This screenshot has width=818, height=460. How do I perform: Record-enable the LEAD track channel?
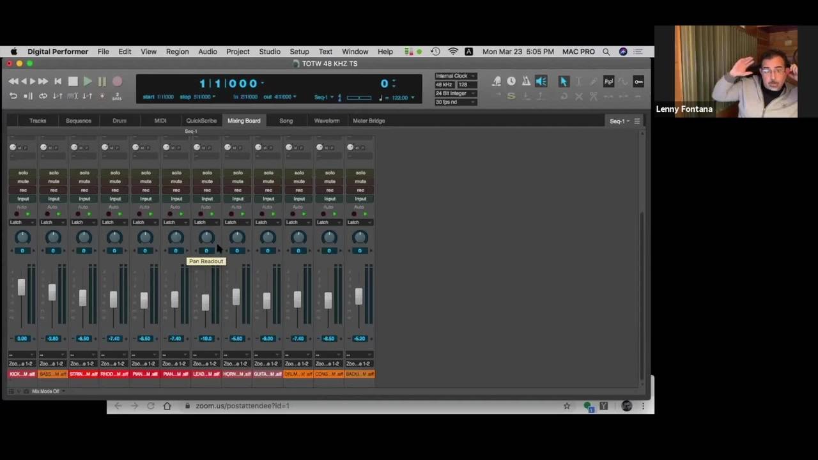click(207, 190)
